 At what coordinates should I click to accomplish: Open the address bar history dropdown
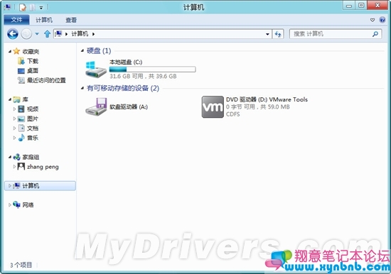pos(267,34)
